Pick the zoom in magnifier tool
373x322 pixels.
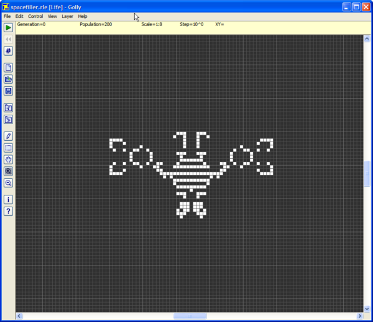(8, 171)
